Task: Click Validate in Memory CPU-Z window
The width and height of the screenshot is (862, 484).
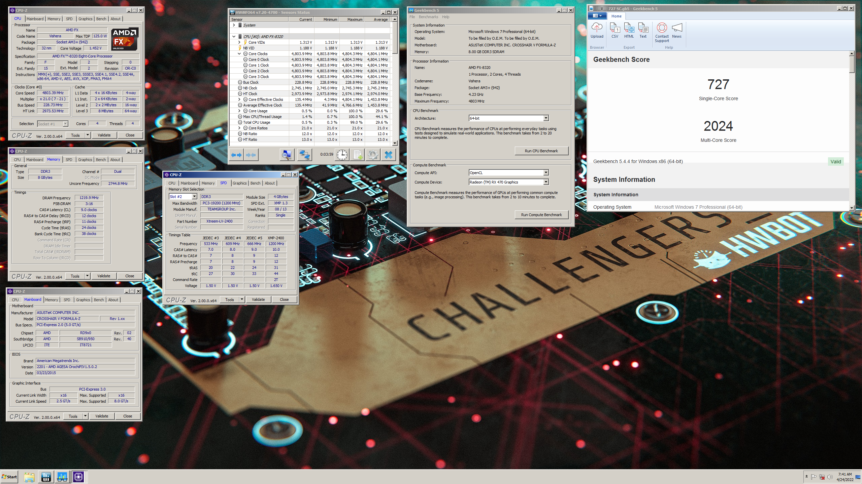Action: pyautogui.click(x=104, y=276)
